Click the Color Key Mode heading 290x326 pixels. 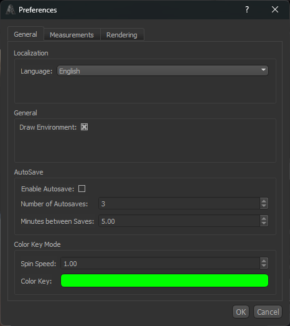(x=37, y=244)
